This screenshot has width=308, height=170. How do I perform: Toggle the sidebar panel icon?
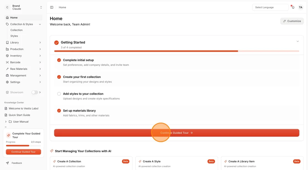[52, 7]
